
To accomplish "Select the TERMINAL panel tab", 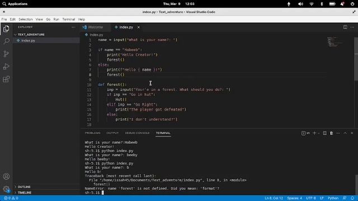I will (x=163, y=133).
